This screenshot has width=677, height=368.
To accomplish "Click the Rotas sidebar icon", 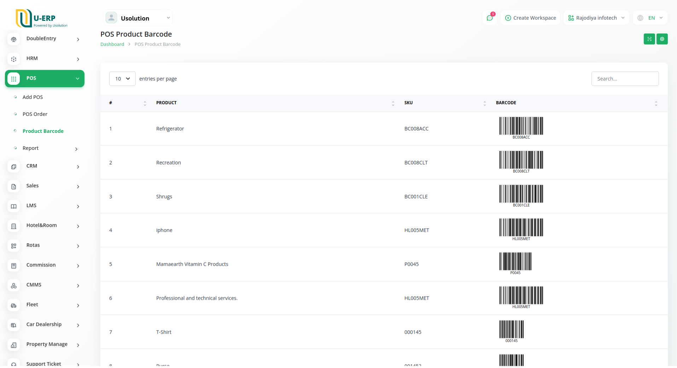I will coord(14,246).
